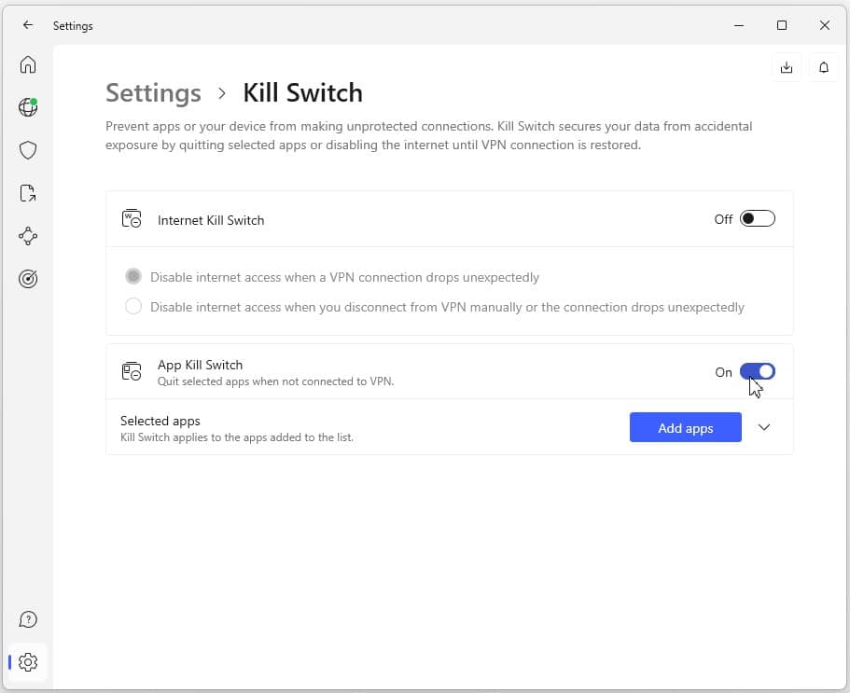Click the Add apps button
Viewport: 850px width, 693px height.
[685, 427]
